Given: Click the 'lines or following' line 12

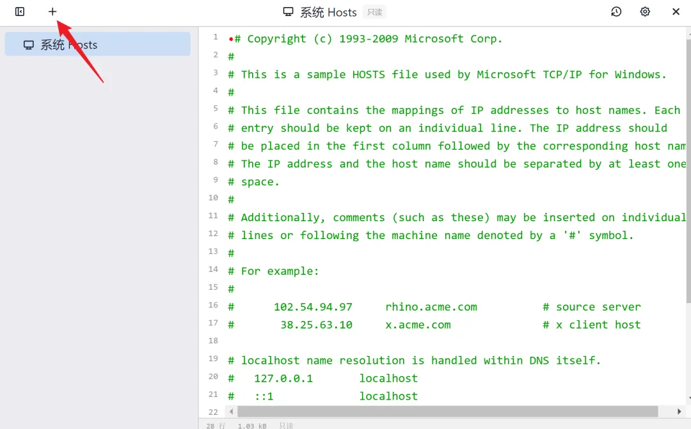Looking at the screenshot, I should point(431,236).
